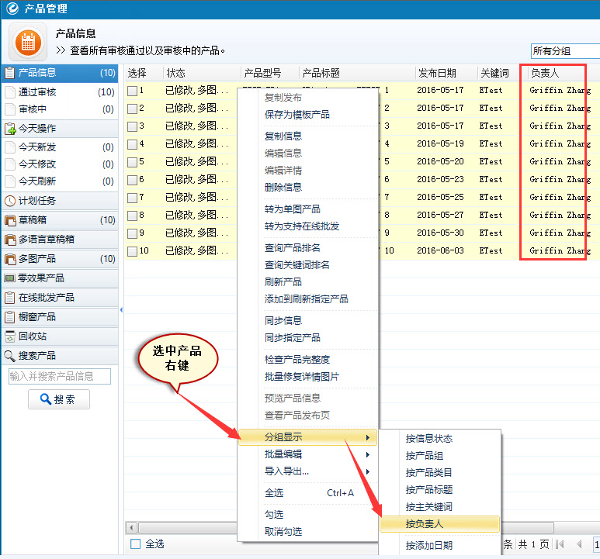
Task: Open the 通过审核 list in sidebar
Action: (x=37, y=92)
